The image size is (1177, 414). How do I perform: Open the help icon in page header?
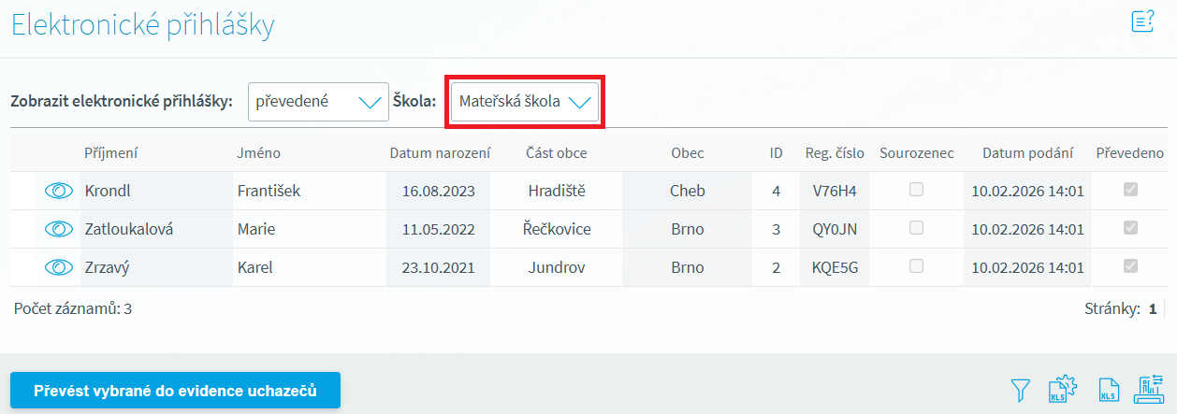pos(1142,22)
